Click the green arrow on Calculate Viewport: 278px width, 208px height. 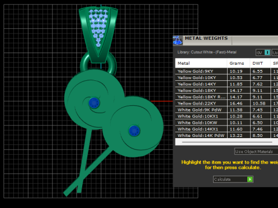click(x=250, y=179)
